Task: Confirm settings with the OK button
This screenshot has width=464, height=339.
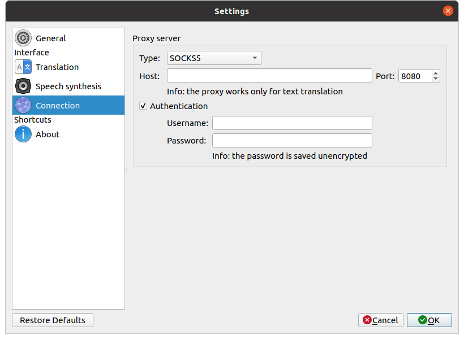Action: click(x=429, y=320)
